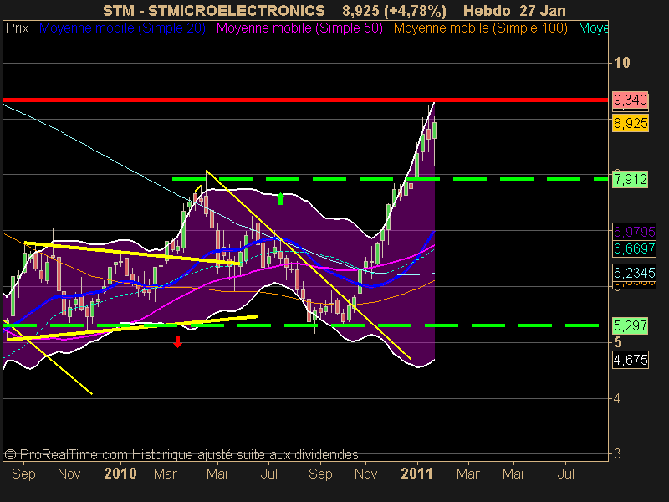Click the ProRealTime.com copyright text
Image resolution: width=669 pixels, height=502 pixels.
181,454
